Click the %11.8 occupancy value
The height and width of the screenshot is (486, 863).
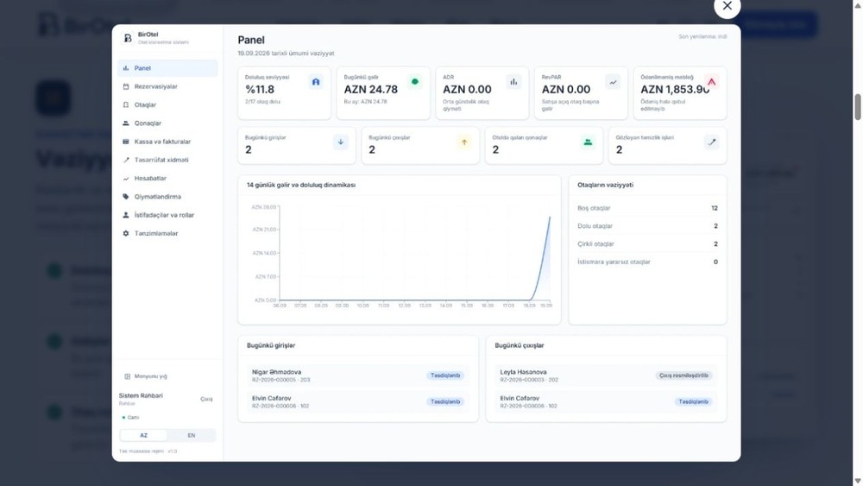260,89
